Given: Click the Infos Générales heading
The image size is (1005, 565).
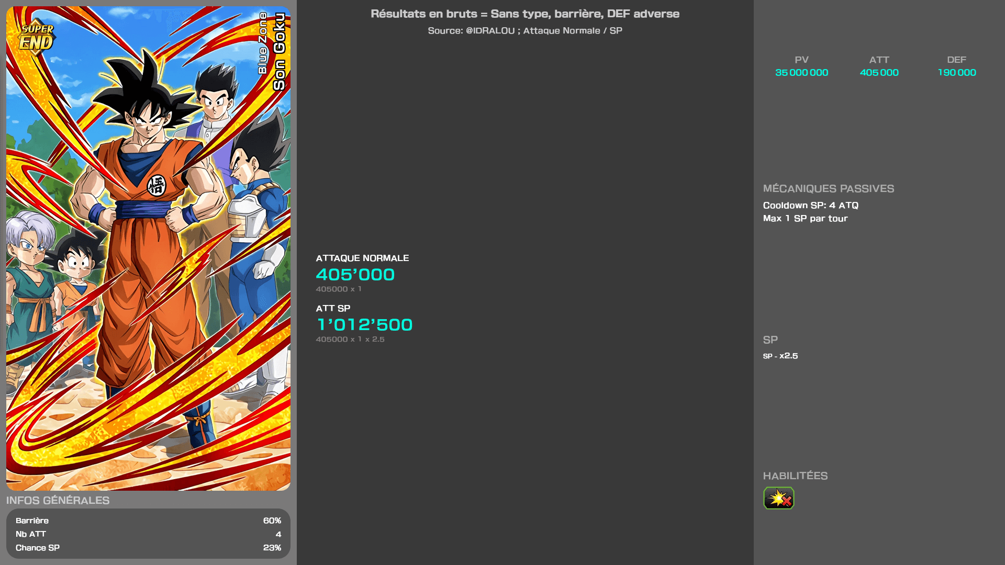Looking at the screenshot, I should pos(58,501).
